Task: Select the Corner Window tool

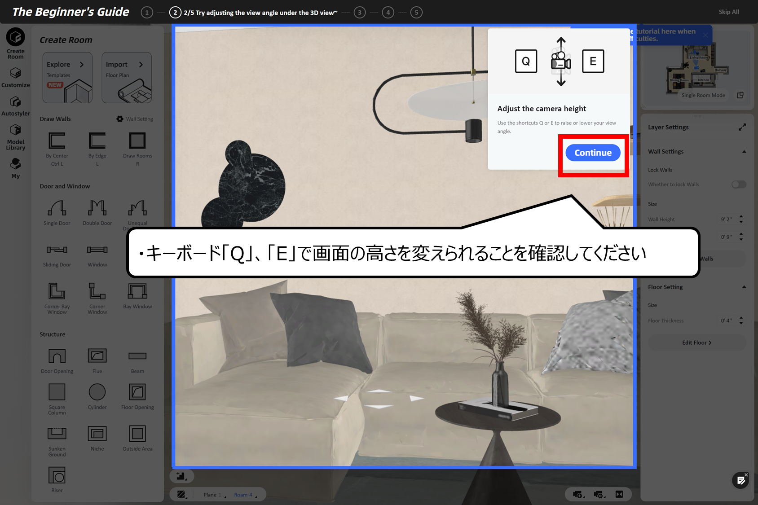Action: click(x=97, y=298)
